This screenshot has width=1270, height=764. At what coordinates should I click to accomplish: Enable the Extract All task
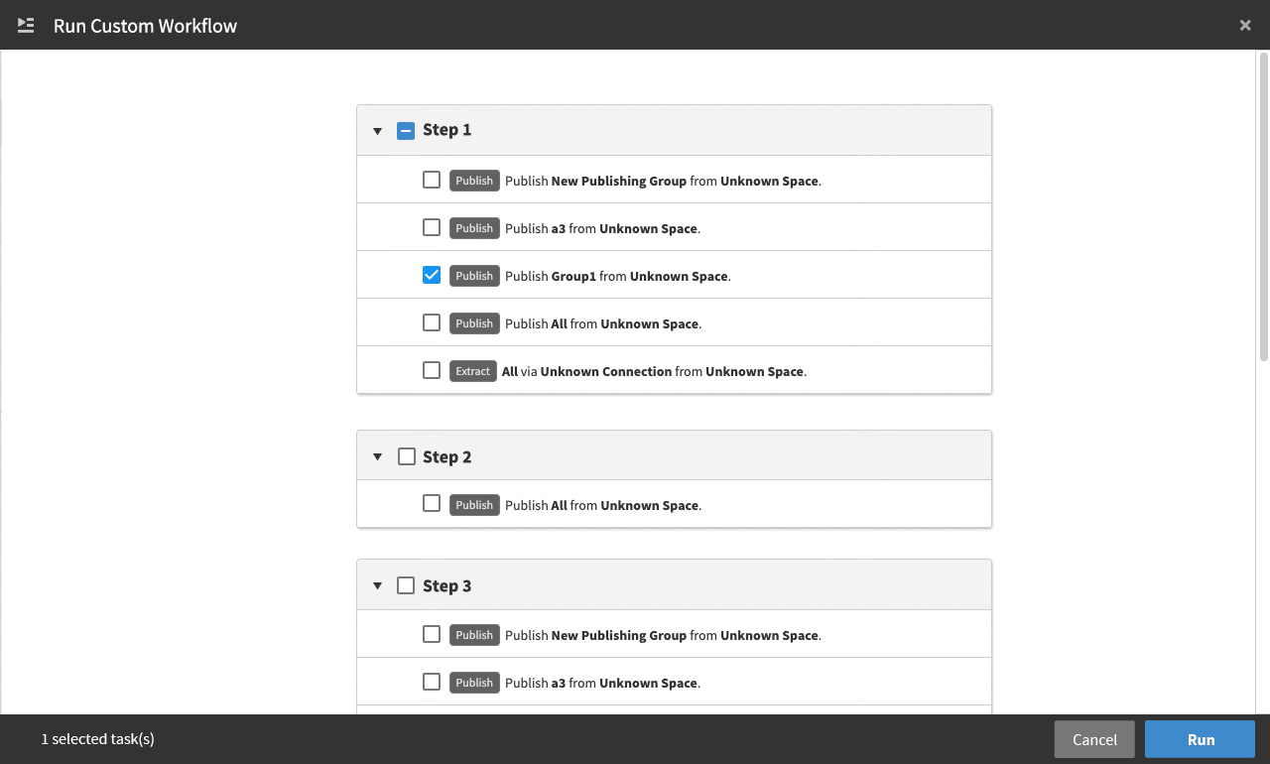(x=431, y=369)
